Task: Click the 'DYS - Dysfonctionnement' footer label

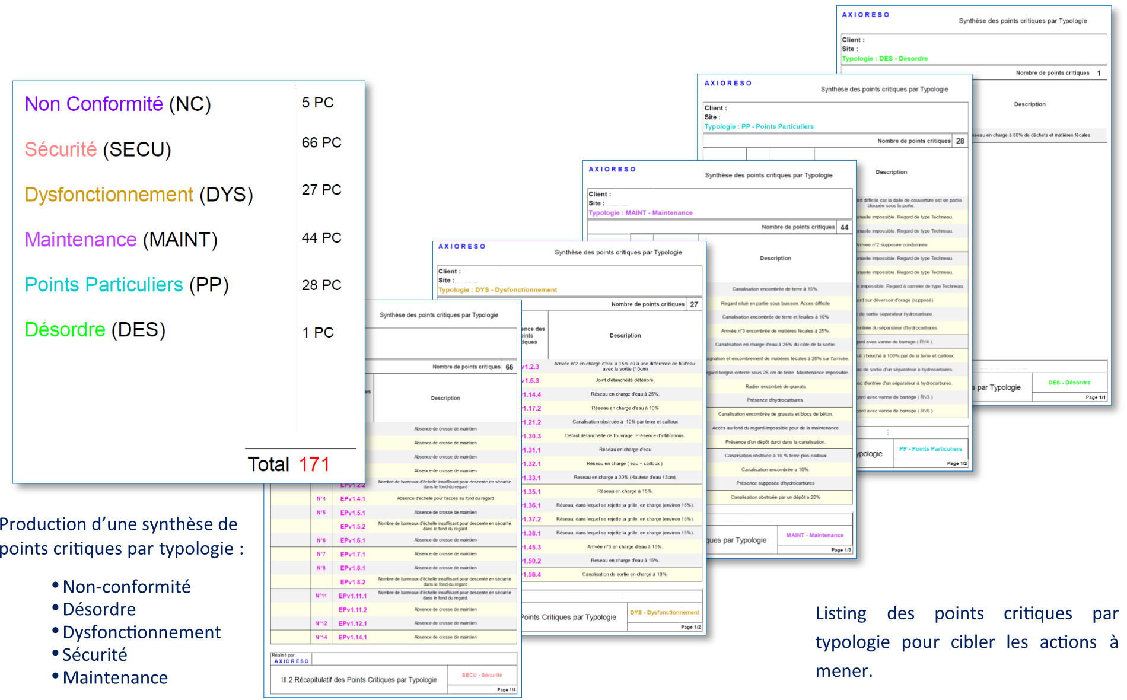Action: click(664, 612)
